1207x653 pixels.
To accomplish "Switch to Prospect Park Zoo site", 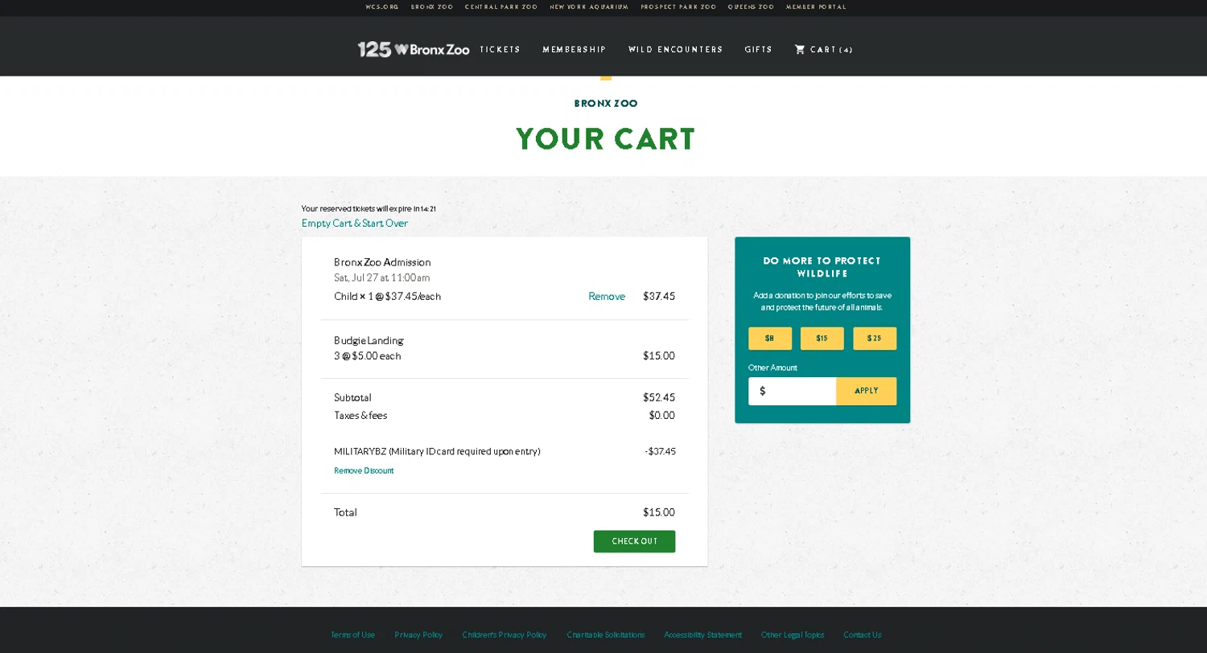I will (678, 7).
